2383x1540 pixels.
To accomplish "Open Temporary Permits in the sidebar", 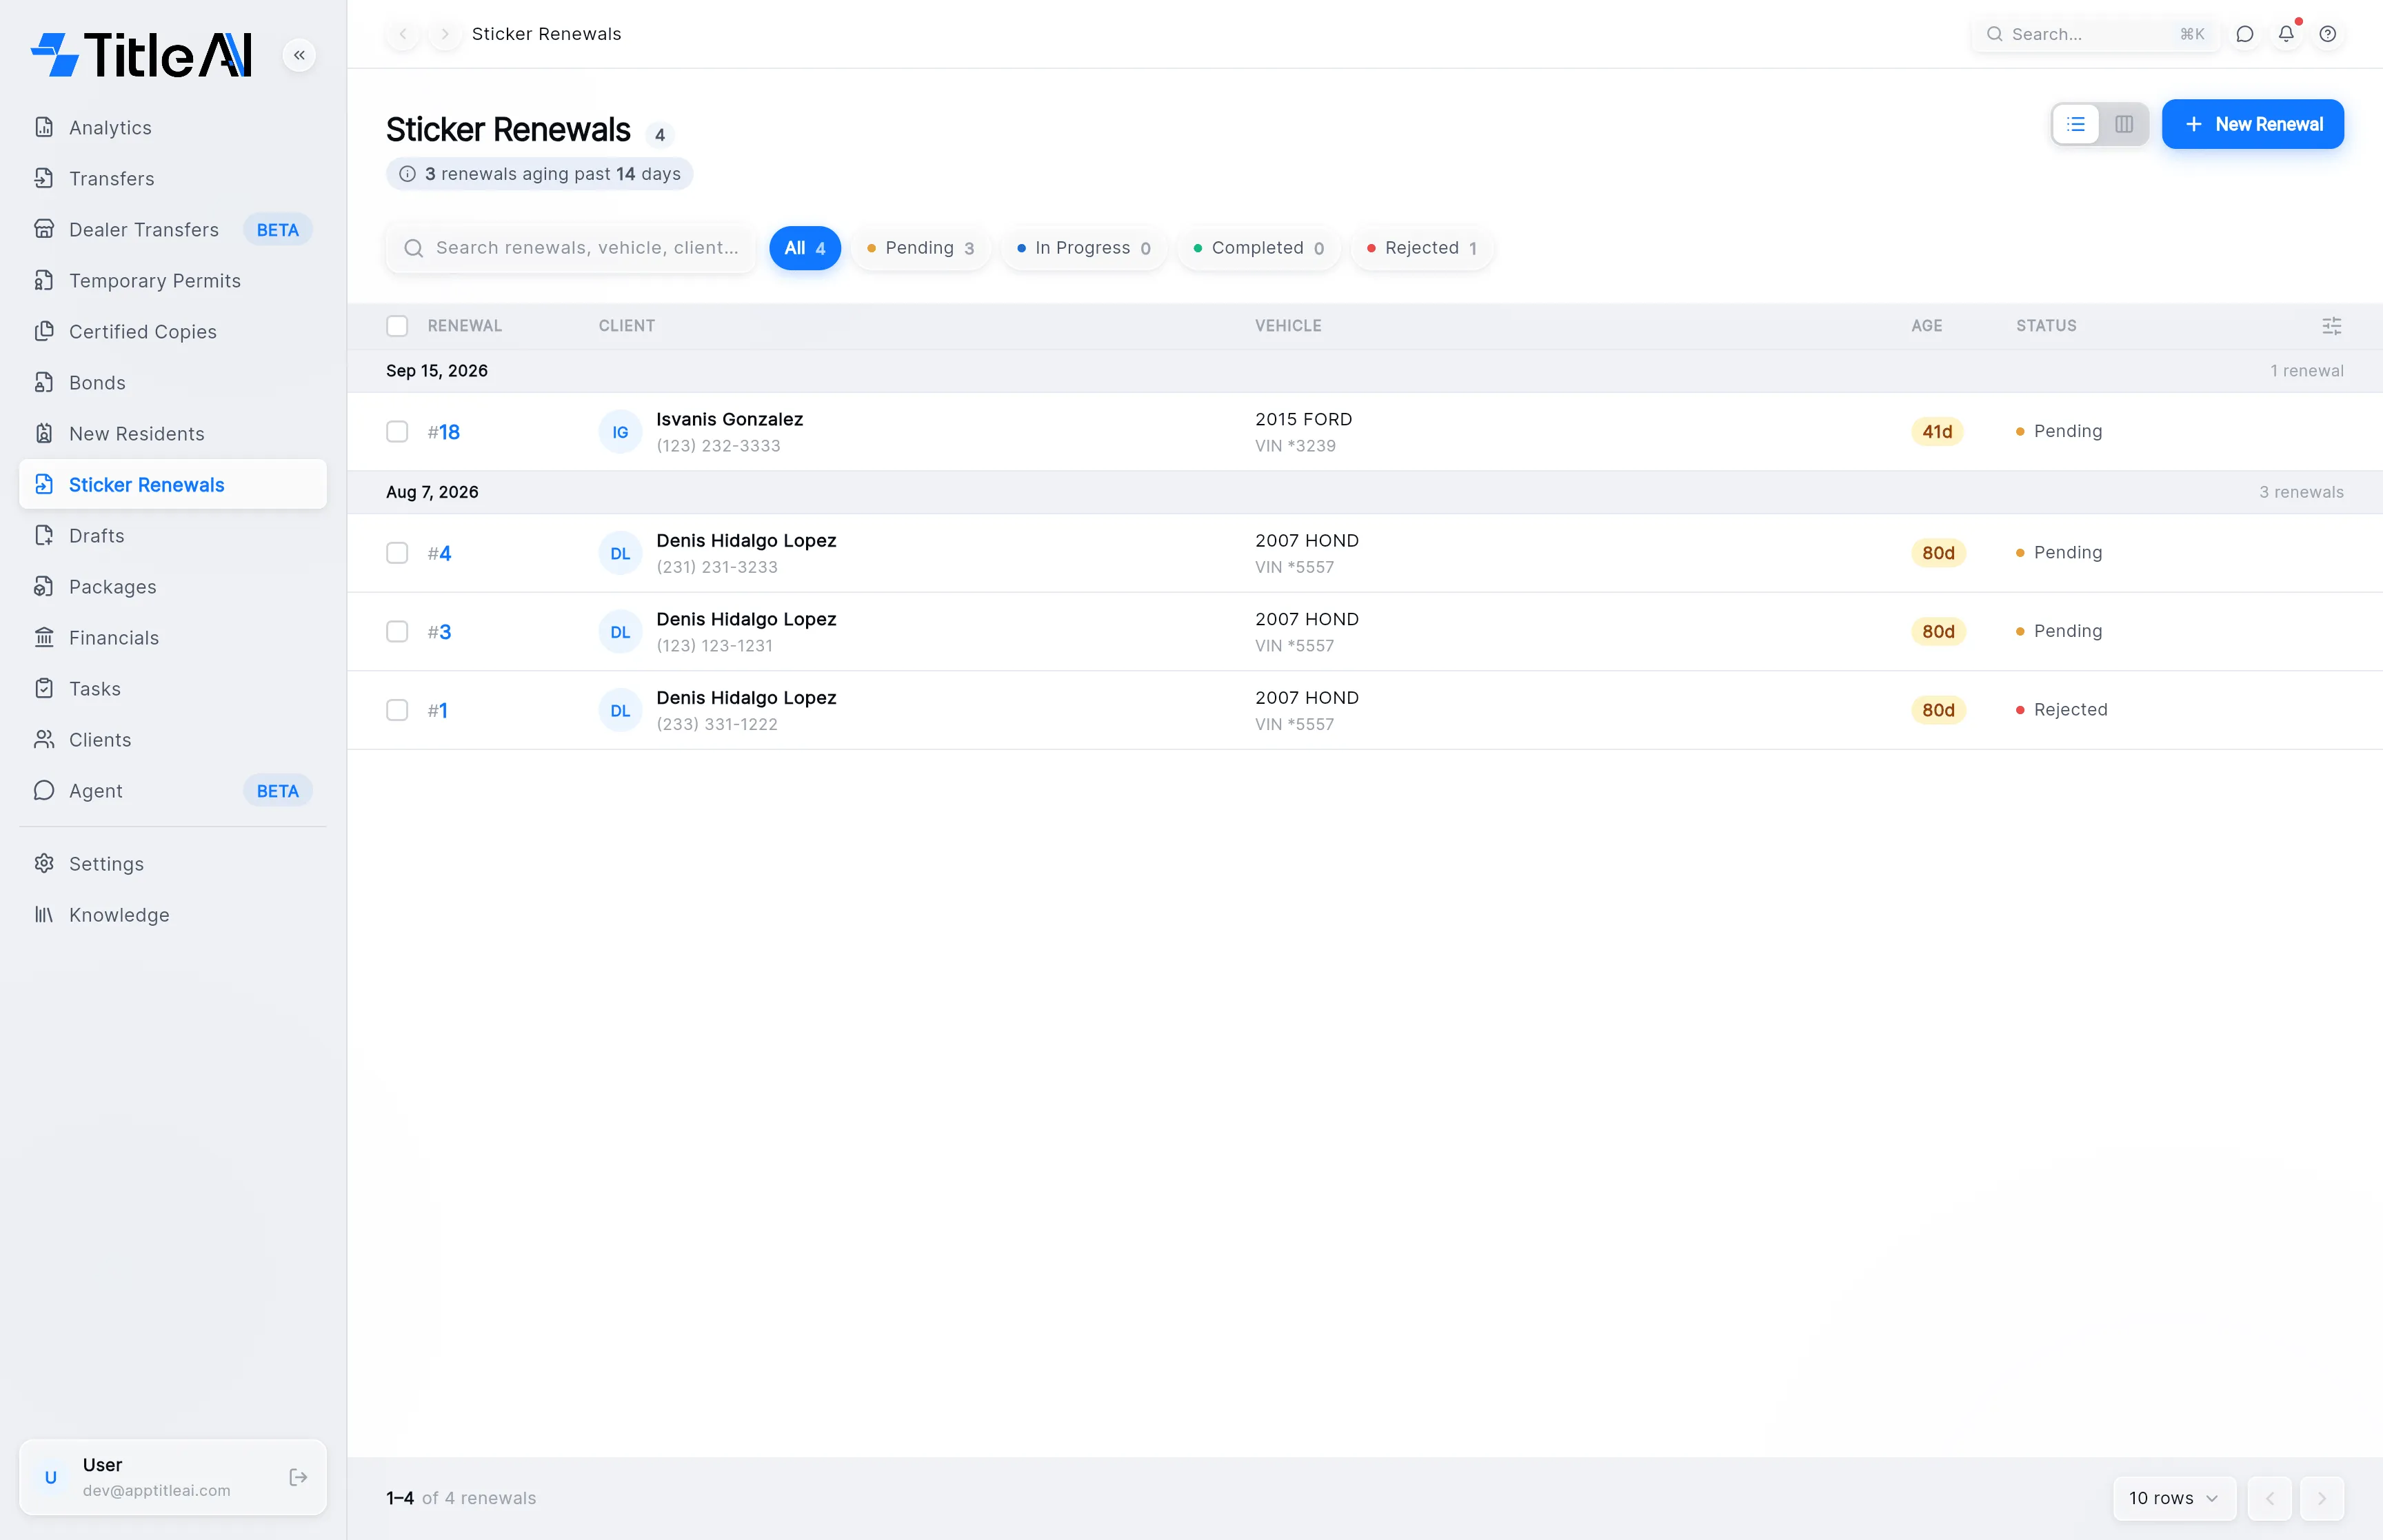I will coord(172,281).
